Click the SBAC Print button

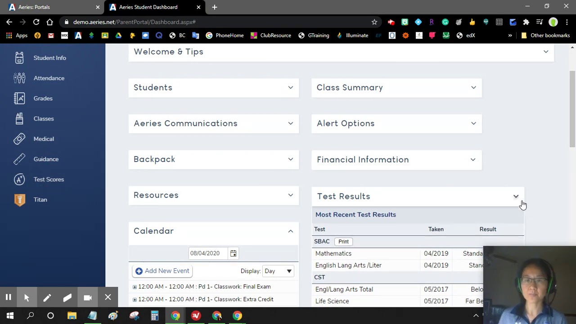[343, 242]
